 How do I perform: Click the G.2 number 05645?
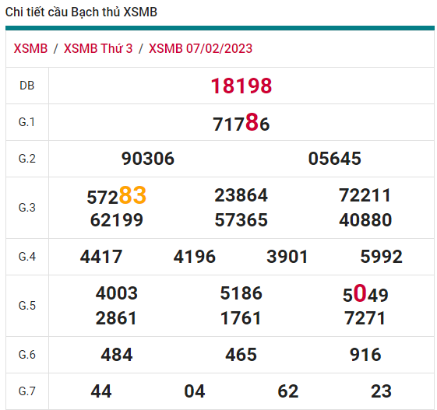pyautogui.click(x=335, y=159)
